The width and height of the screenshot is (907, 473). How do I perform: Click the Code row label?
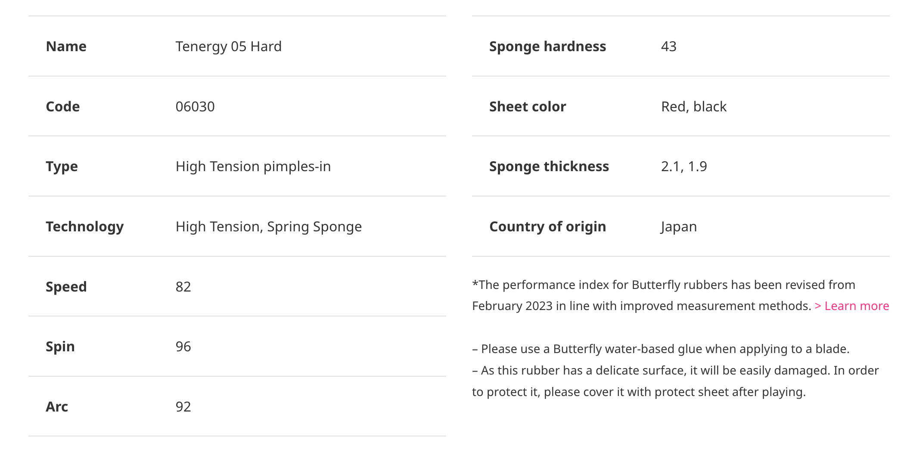click(x=62, y=107)
